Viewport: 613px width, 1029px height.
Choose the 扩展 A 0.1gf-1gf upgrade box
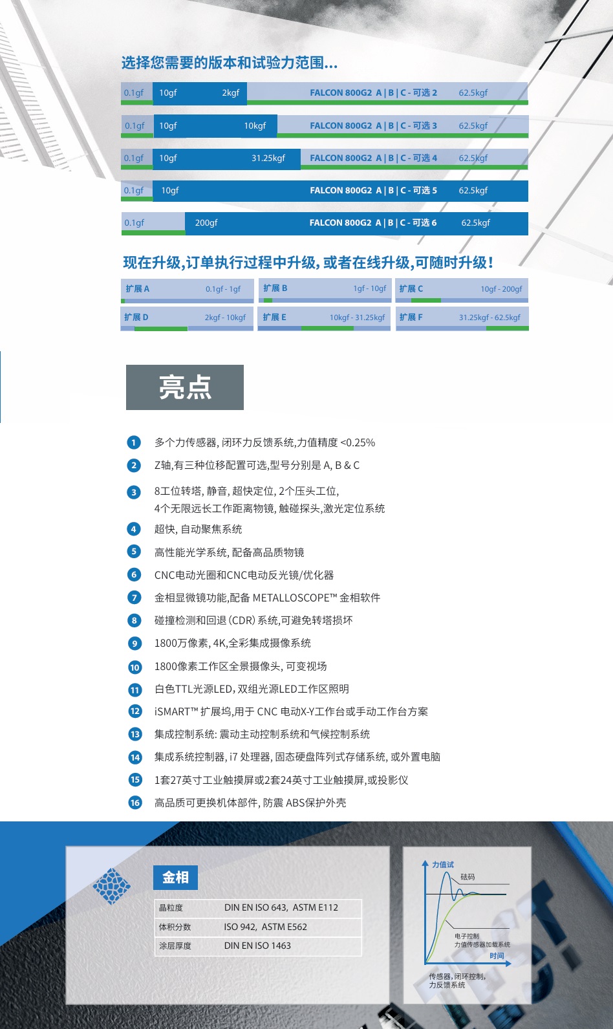click(x=187, y=290)
